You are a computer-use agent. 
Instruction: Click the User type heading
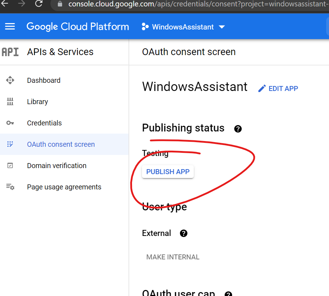coord(165,207)
